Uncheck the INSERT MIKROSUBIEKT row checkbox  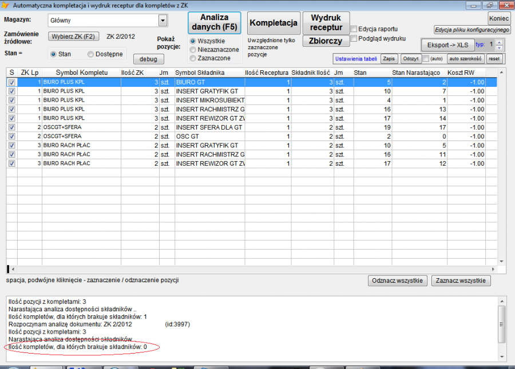tap(12, 101)
